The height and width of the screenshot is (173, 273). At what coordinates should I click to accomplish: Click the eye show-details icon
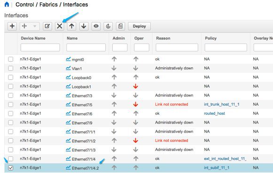point(96,26)
